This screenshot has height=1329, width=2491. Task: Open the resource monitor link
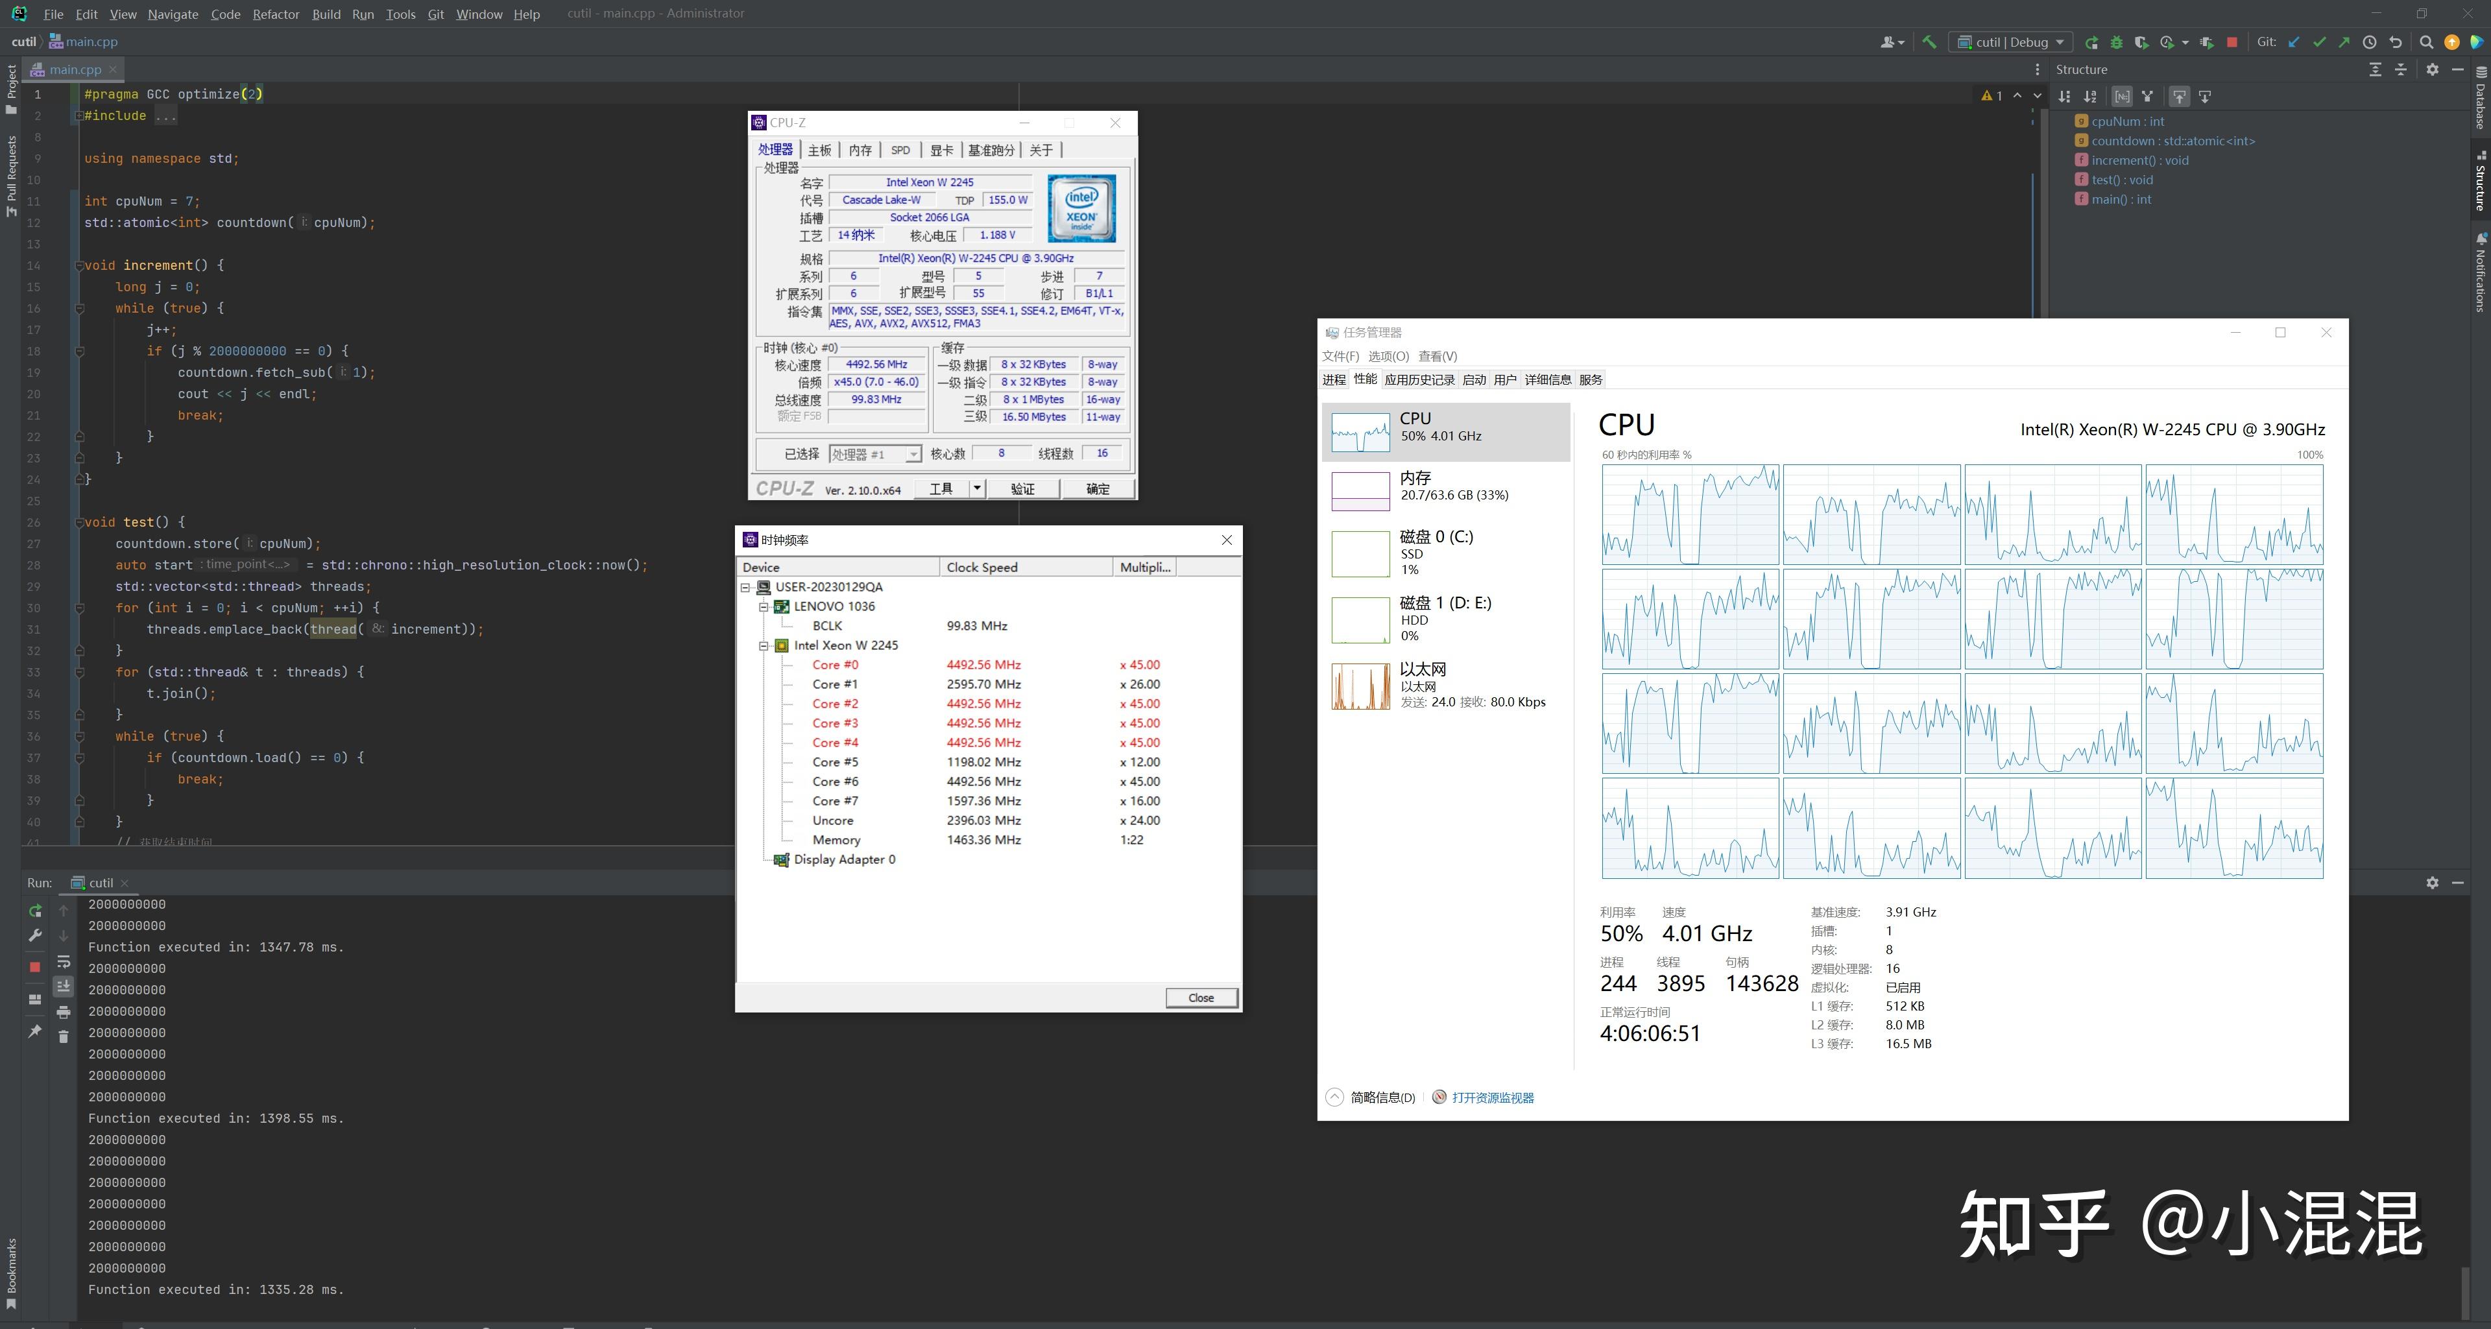coord(1492,1097)
